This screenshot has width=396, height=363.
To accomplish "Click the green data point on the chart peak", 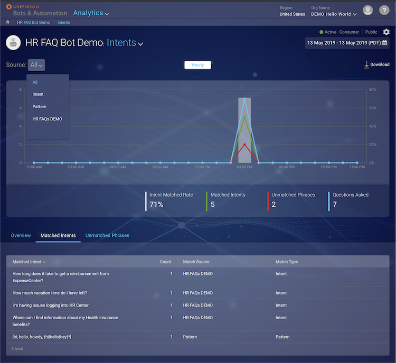I will (244, 117).
